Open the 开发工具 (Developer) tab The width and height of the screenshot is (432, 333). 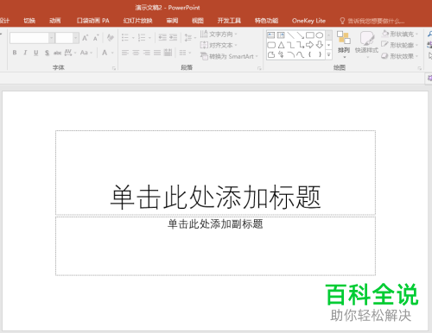click(229, 21)
